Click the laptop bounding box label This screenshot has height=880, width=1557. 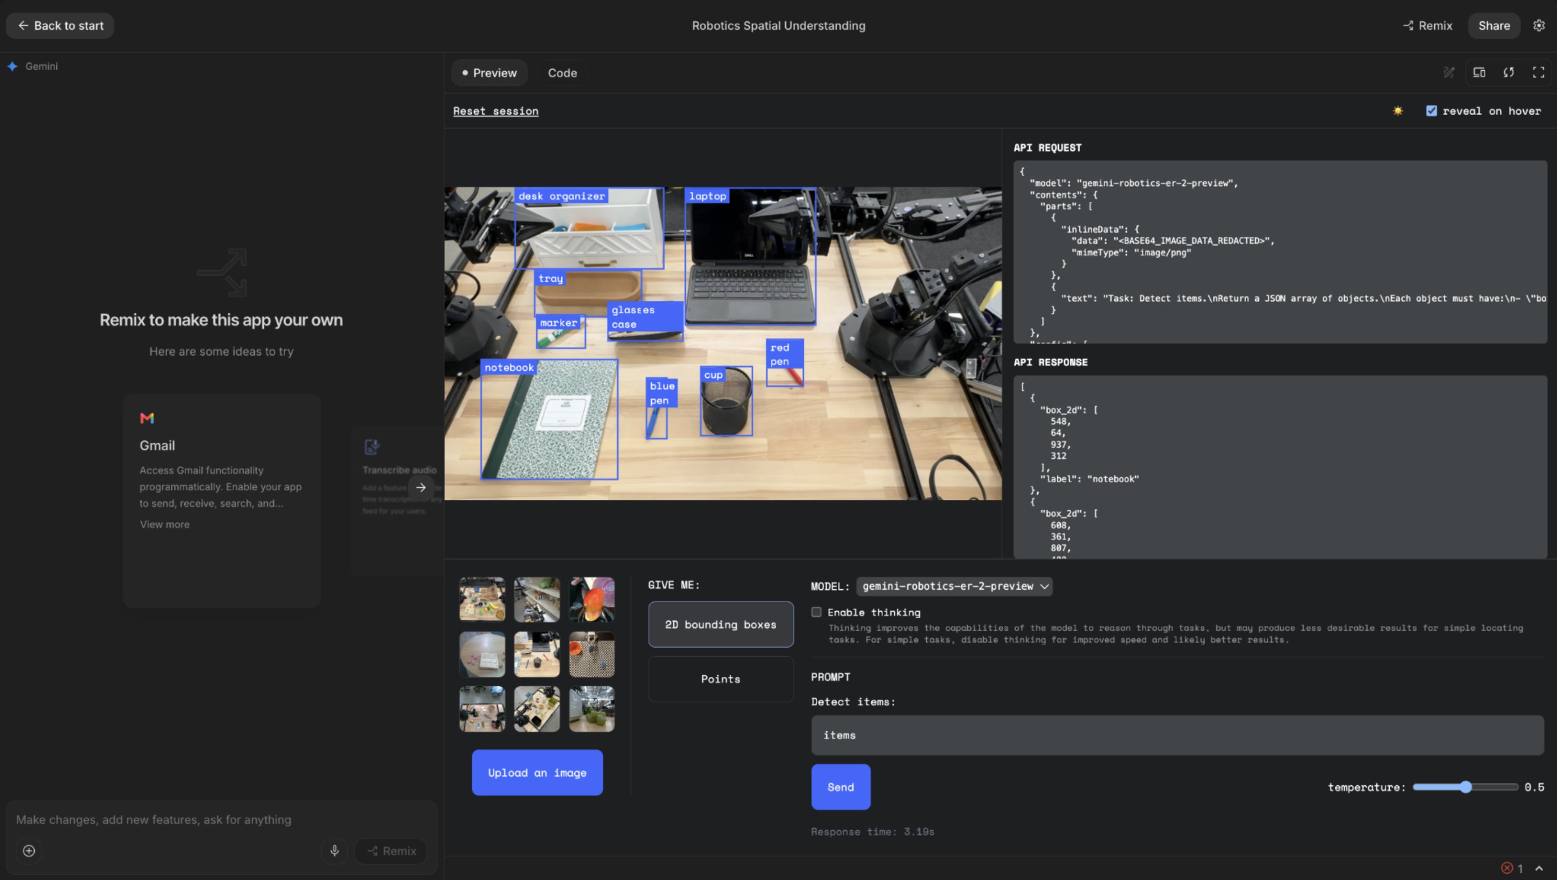[707, 196]
